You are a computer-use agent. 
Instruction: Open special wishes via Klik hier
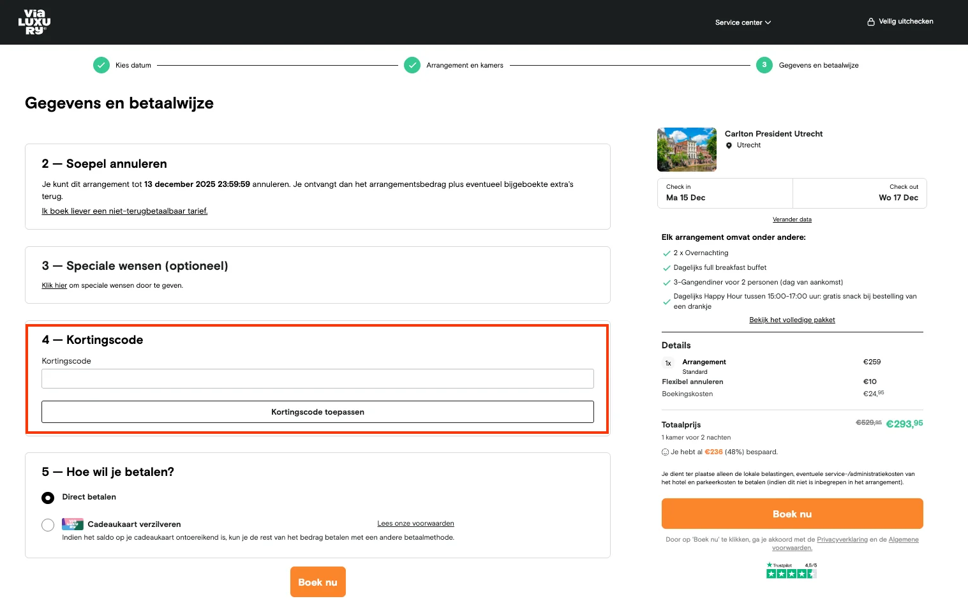(54, 286)
